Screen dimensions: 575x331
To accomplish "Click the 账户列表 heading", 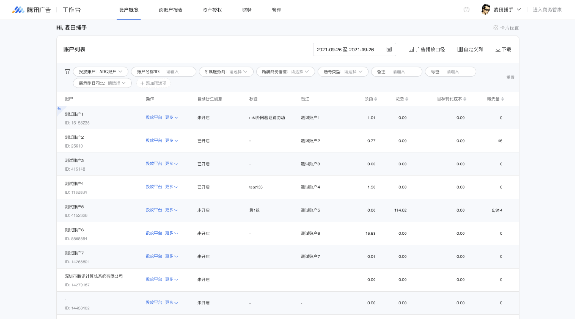I will pyautogui.click(x=74, y=50).
